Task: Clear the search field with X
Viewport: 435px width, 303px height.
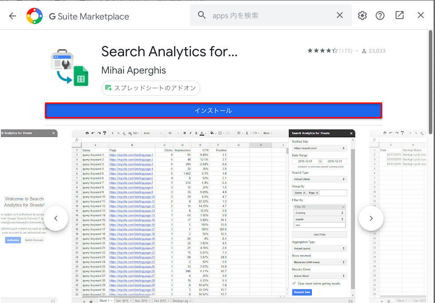Action: click(x=340, y=15)
